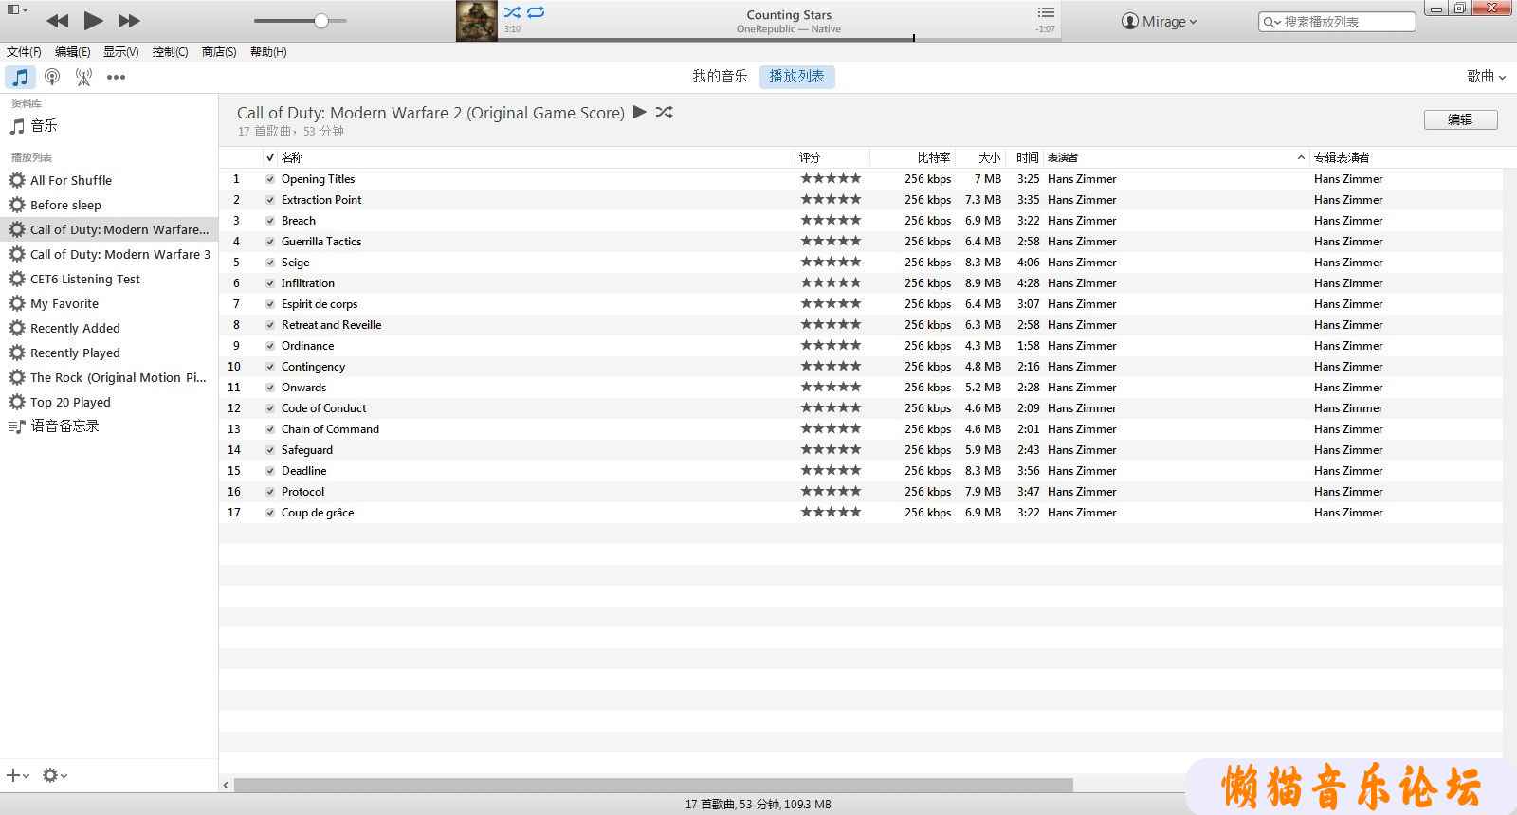Open the All For Shuffle playlist

click(x=71, y=180)
